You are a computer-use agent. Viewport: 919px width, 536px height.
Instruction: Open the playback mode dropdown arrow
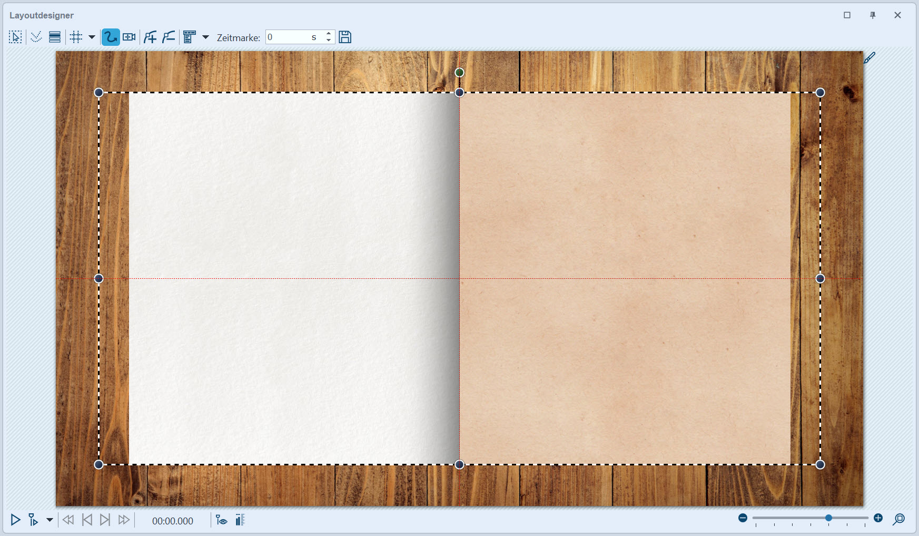50,520
